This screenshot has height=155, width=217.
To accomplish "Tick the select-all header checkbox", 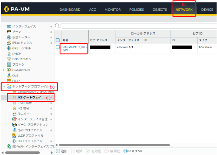I will tap(58, 40).
